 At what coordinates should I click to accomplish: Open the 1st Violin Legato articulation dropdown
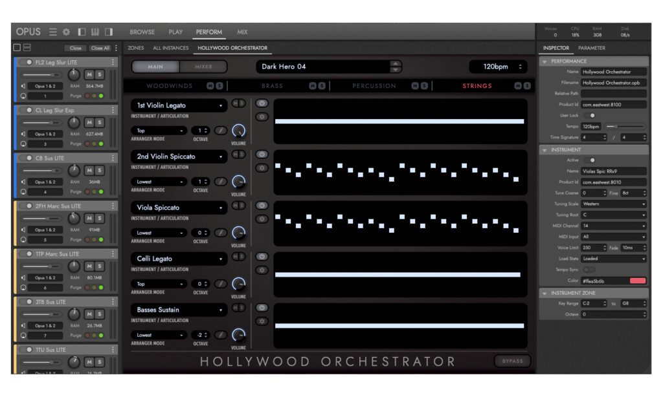179,105
